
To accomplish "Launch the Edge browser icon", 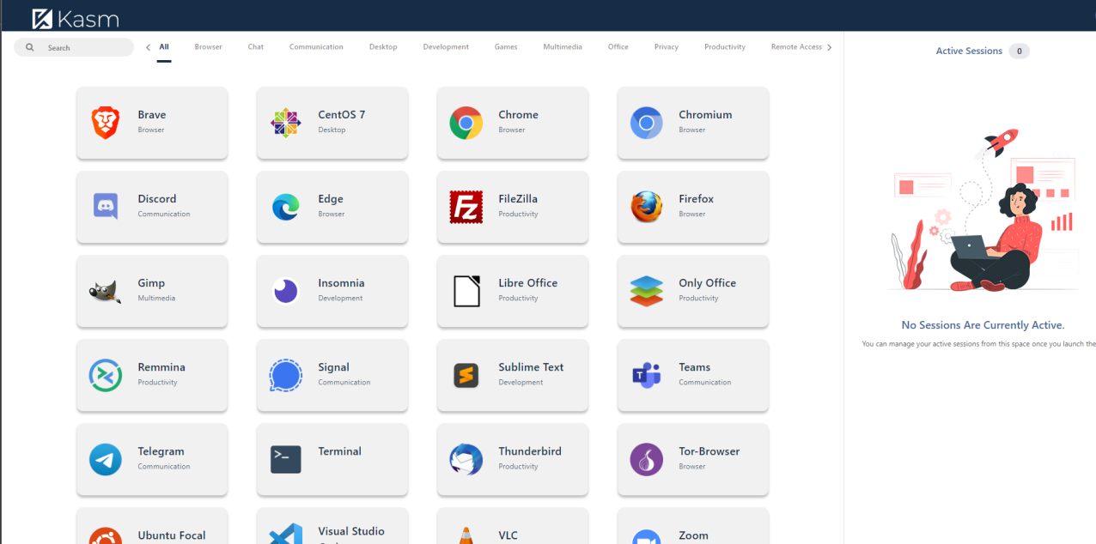I will point(286,207).
